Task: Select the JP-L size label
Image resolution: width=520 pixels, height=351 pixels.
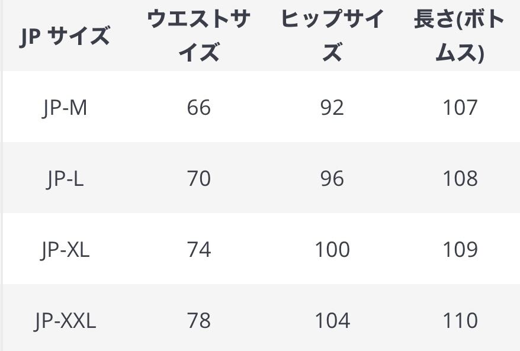Action: click(65, 179)
